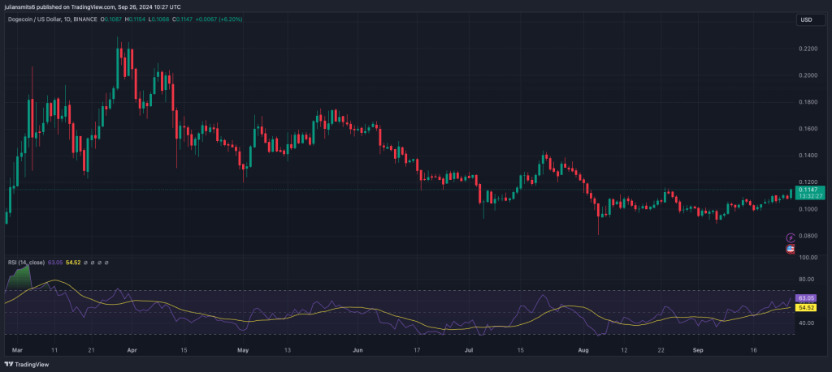Click the 40.00 RSI axis label
Screen dimensions: 832x372
806,323
